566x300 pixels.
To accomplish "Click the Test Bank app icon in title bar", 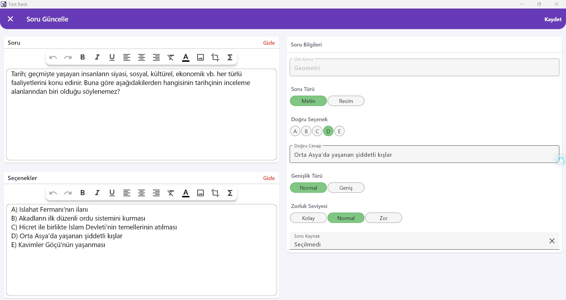I will 4,4.
